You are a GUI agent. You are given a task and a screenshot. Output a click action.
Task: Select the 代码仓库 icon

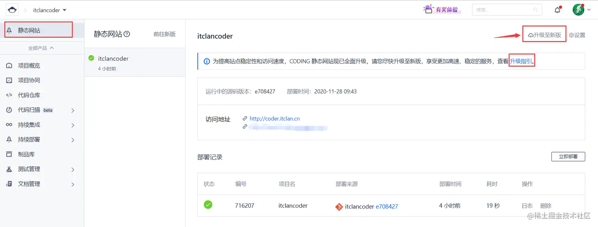tap(9, 95)
